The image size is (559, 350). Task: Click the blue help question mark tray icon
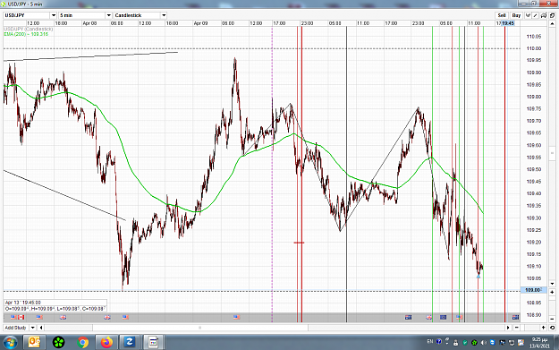pyautogui.click(x=439, y=341)
